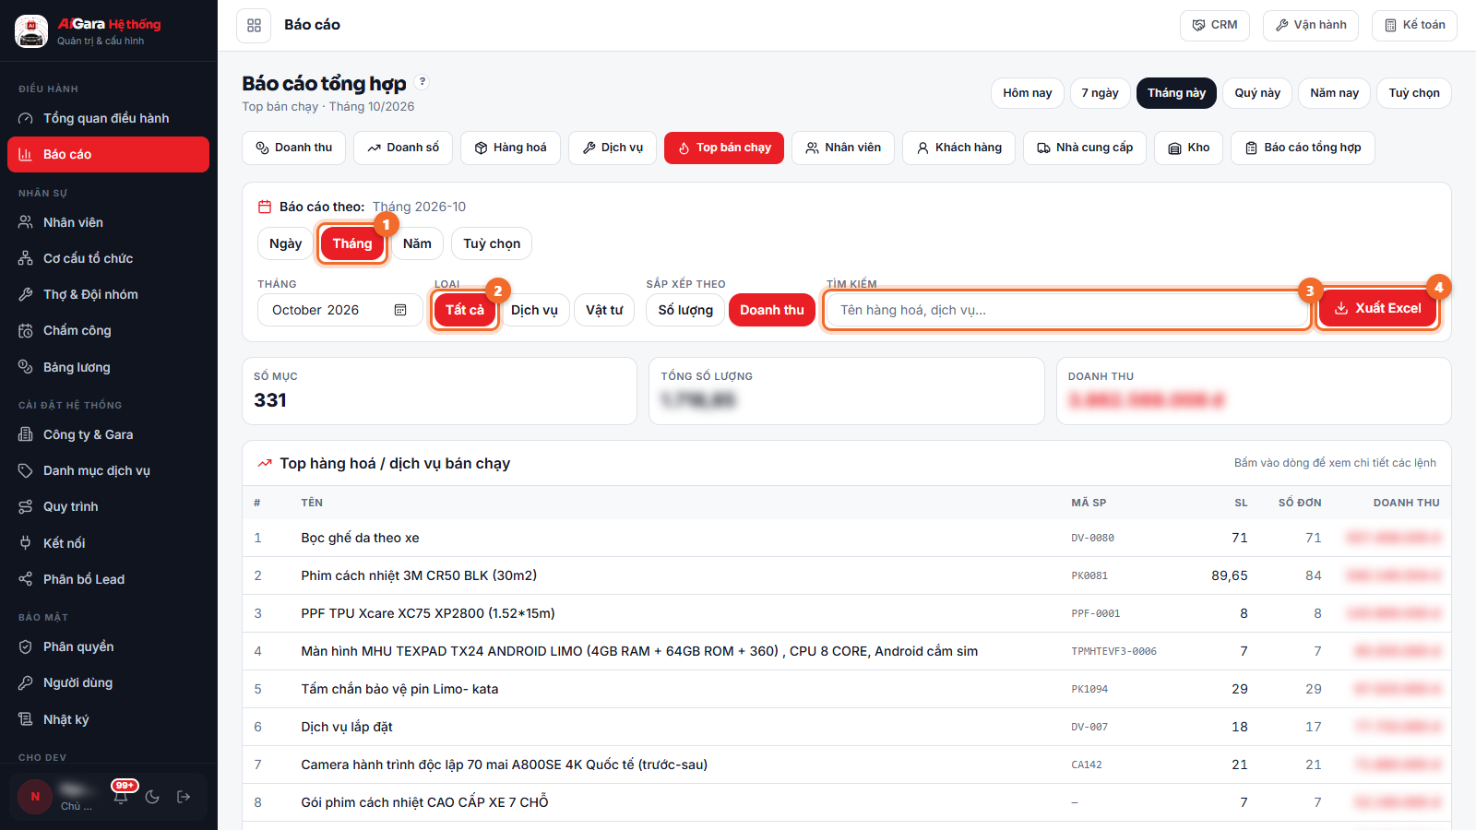
Task: Select 7 ngày time range
Action: tap(1100, 93)
